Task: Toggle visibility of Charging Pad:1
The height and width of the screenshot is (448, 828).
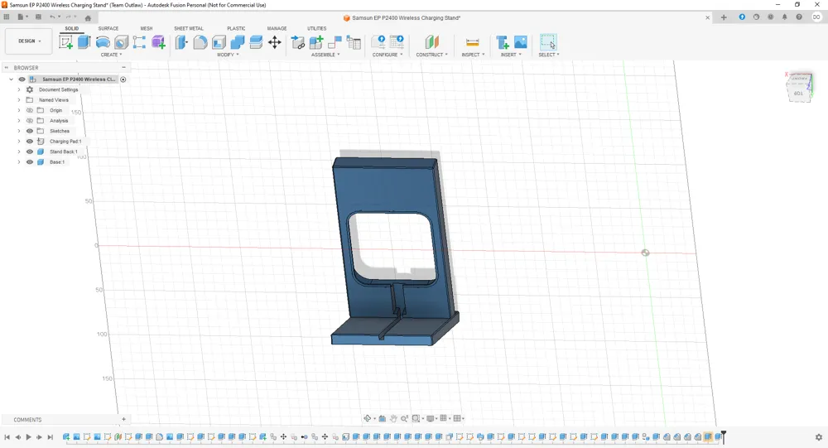Action: coord(30,142)
